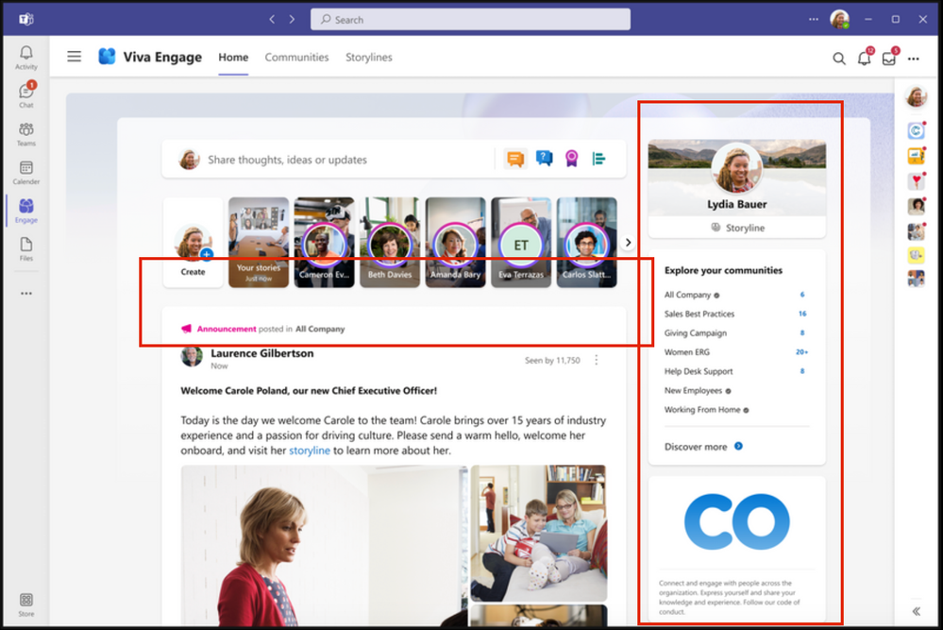Open the family on couch photo
The width and height of the screenshot is (943, 630).
click(538, 533)
